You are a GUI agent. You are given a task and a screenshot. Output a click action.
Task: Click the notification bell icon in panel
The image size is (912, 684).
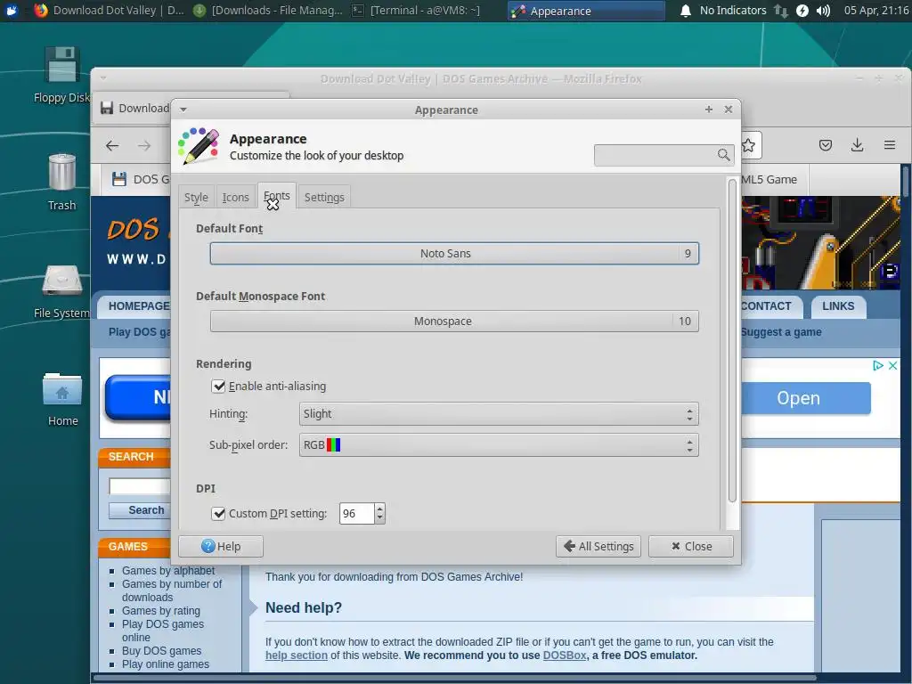tap(686, 11)
